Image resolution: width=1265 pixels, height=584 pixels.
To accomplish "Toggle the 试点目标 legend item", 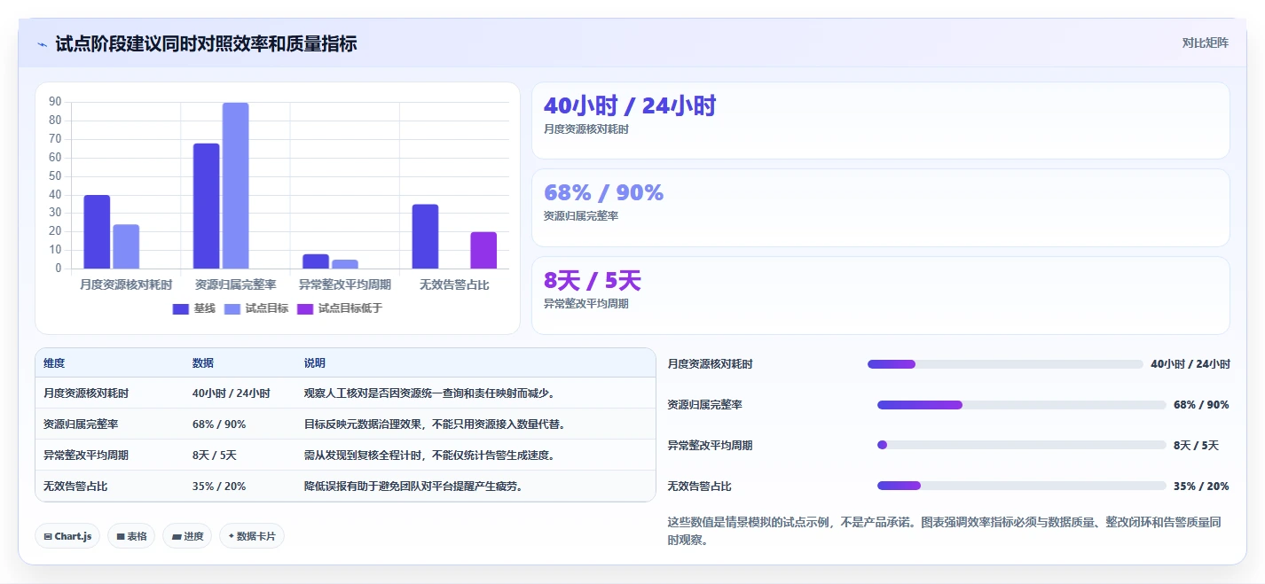I will point(255,308).
